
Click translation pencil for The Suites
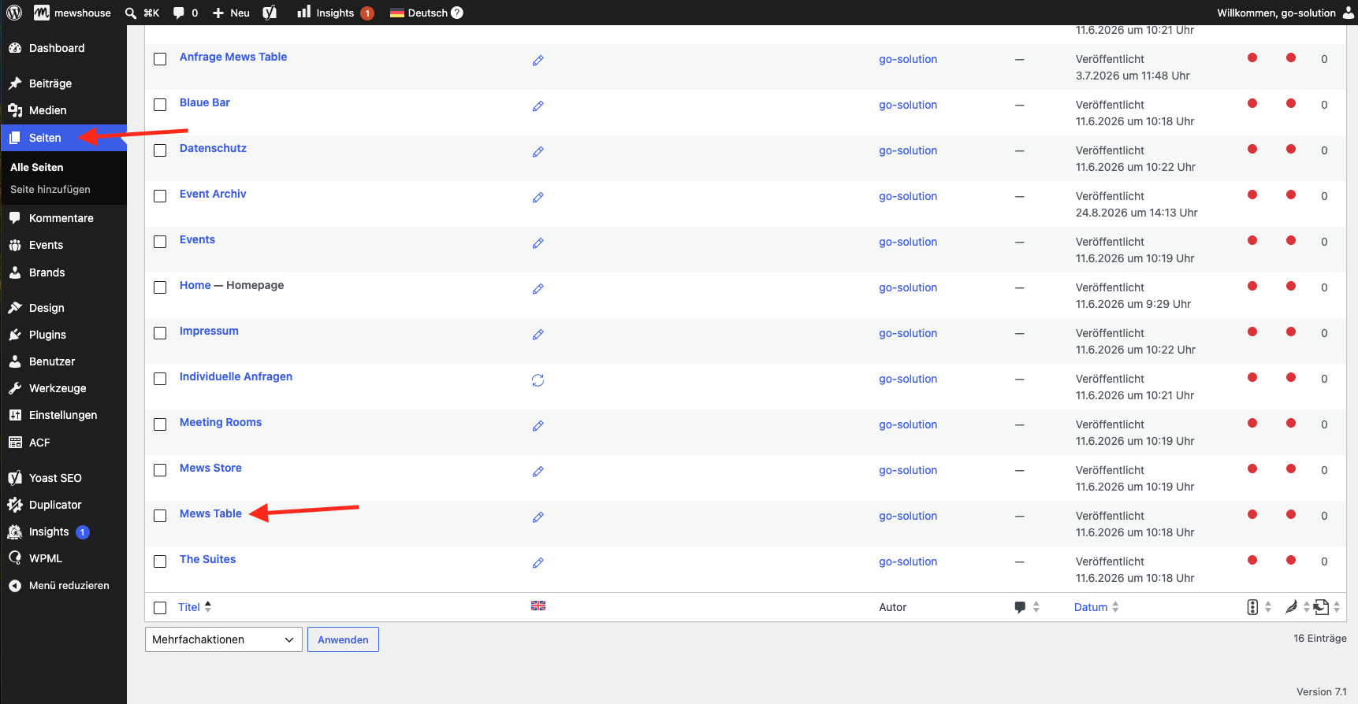(x=538, y=563)
